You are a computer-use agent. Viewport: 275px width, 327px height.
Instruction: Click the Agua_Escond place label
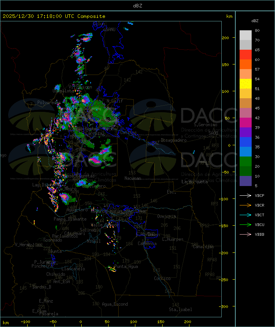coord(115,304)
